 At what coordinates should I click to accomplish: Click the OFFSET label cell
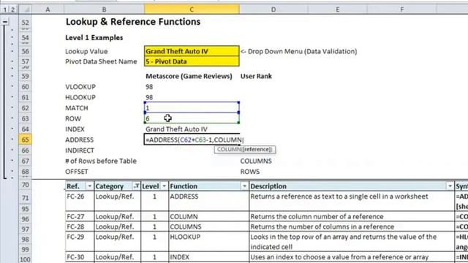[77, 172]
